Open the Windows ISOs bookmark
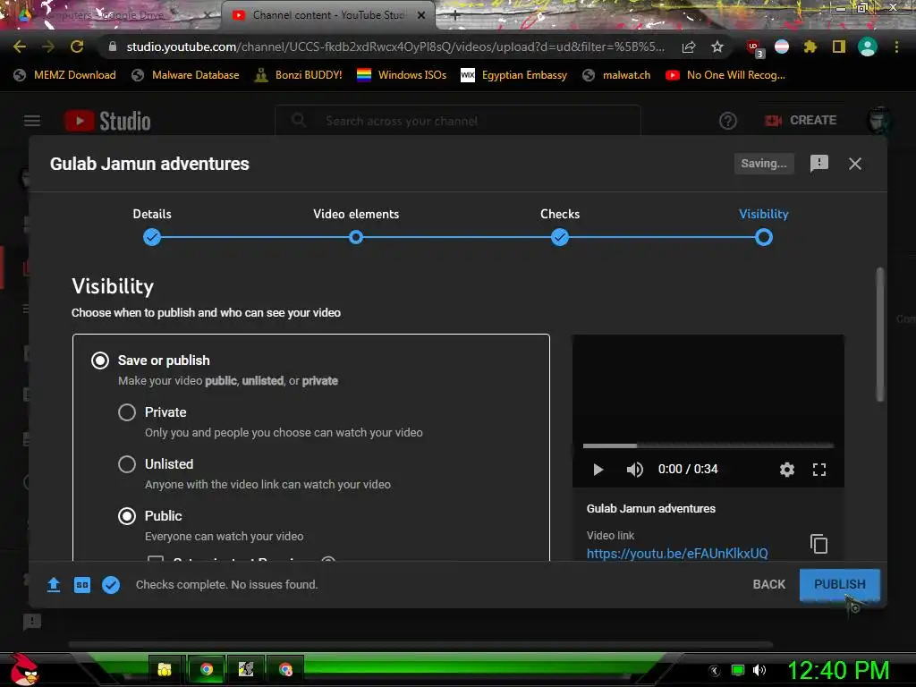 pyautogui.click(x=402, y=75)
